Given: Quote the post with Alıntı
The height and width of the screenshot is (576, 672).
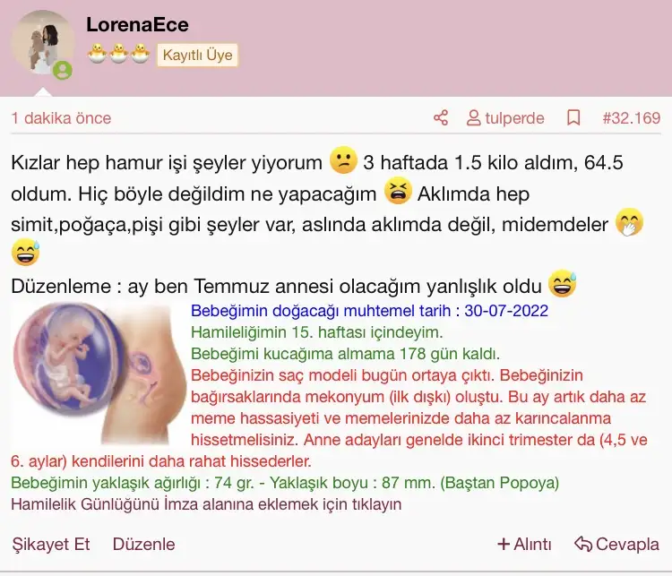Looking at the screenshot, I should pyautogui.click(x=532, y=544).
